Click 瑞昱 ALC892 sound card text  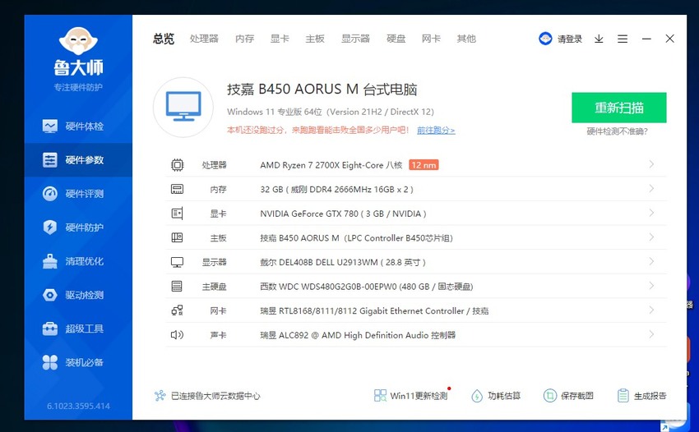(358, 335)
